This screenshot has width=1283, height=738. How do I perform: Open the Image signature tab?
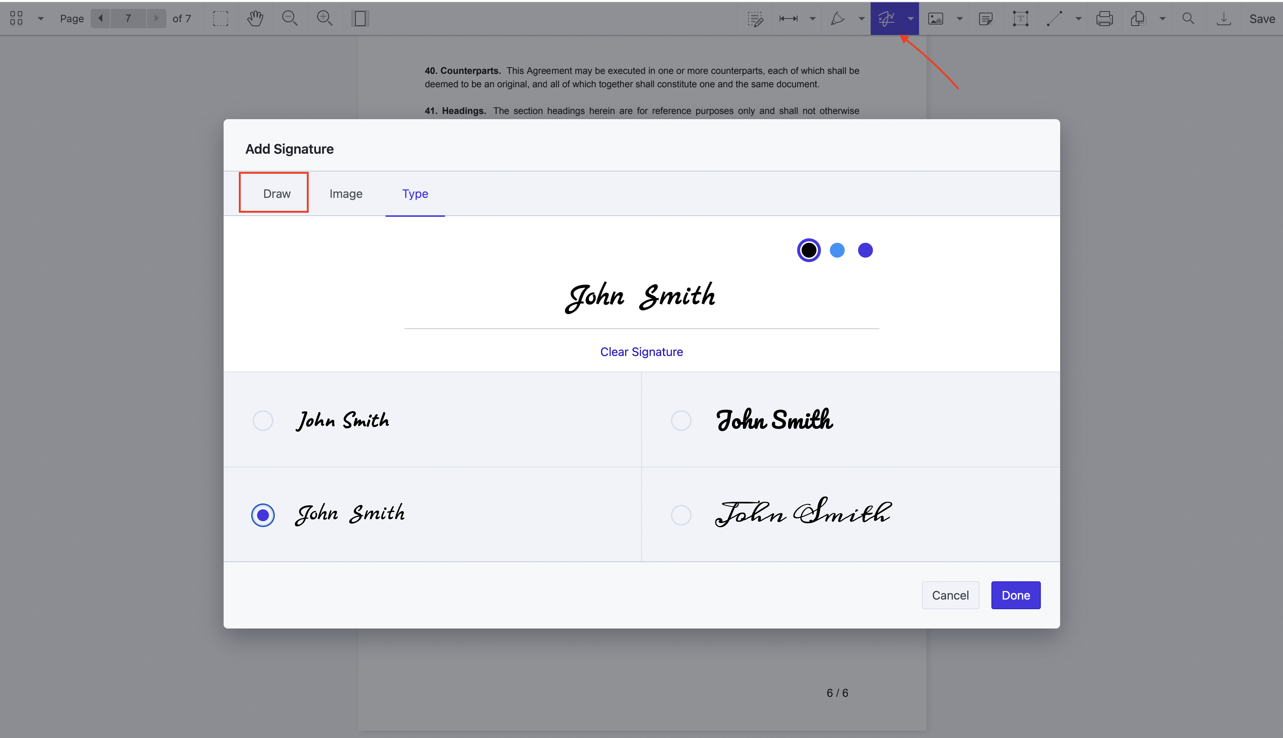click(346, 193)
